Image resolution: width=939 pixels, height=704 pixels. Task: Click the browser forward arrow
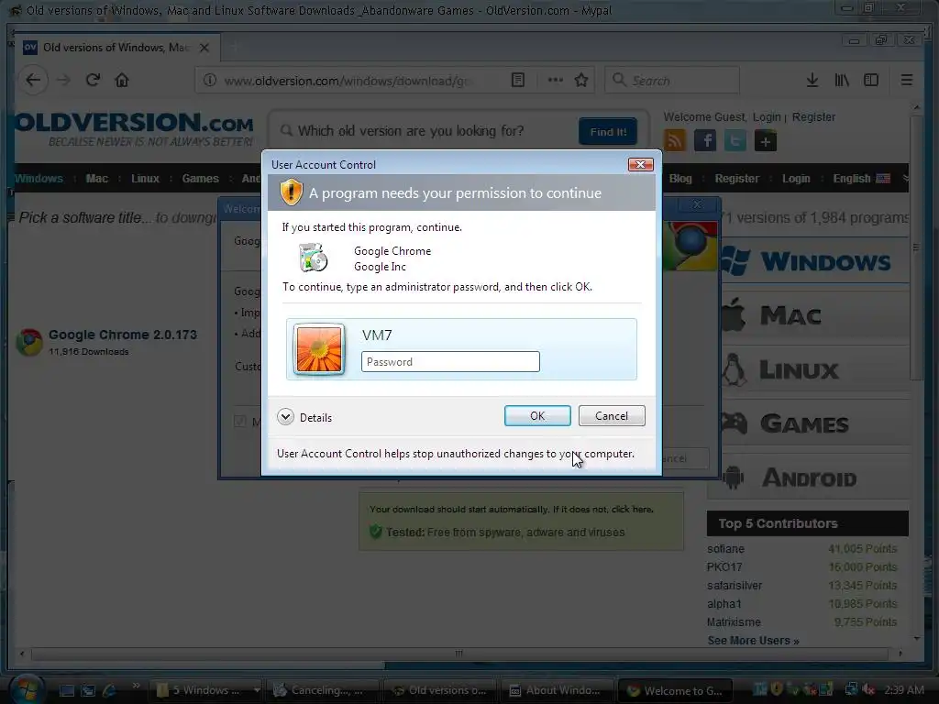pos(63,81)
